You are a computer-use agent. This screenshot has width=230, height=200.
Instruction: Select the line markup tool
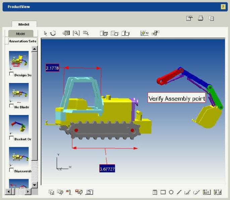(179, 192)
